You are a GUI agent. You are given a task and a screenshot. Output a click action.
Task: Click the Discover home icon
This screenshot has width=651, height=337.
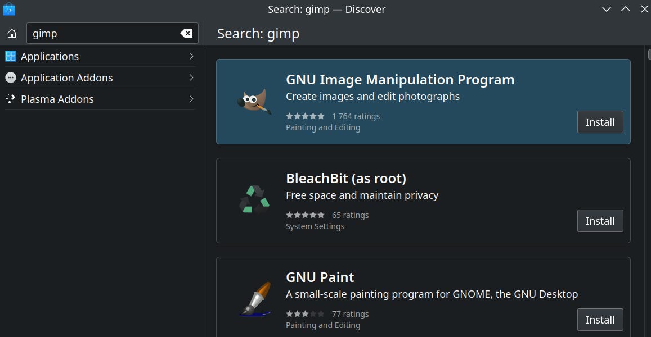(x=11, y=33)
